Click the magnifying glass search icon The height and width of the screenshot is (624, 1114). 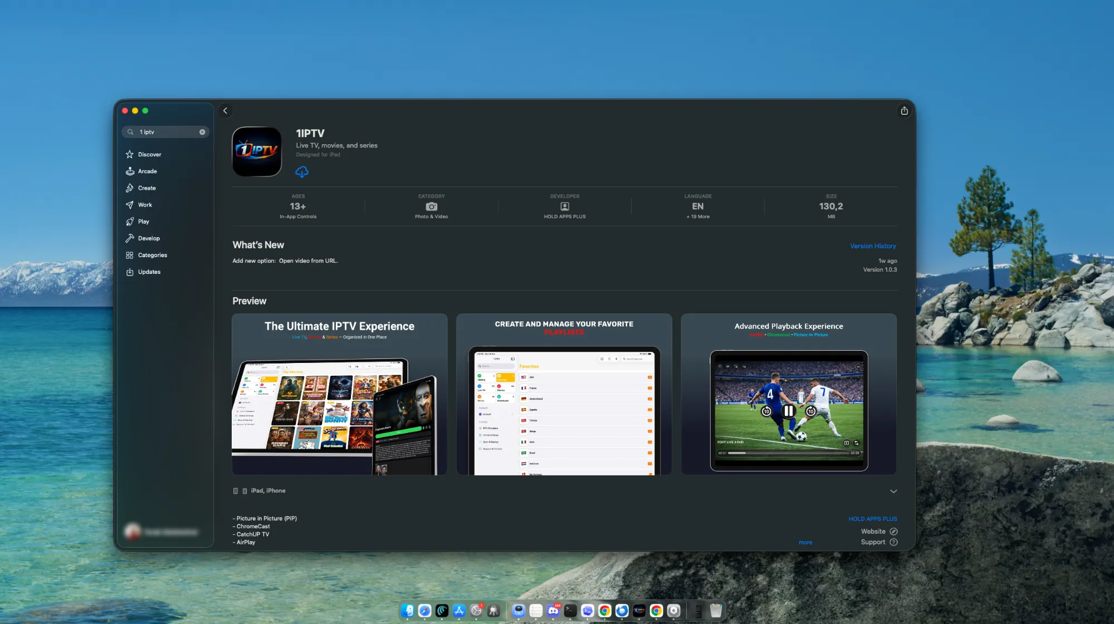[130, 132]
